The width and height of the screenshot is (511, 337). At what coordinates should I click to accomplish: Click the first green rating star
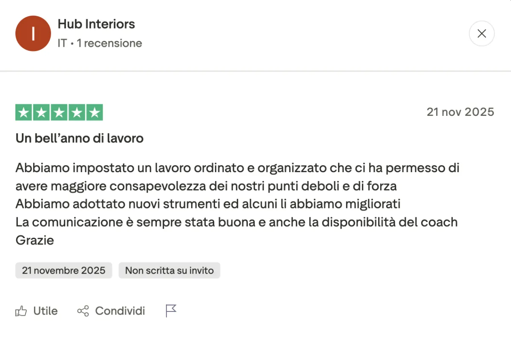[x=24, y=112]
